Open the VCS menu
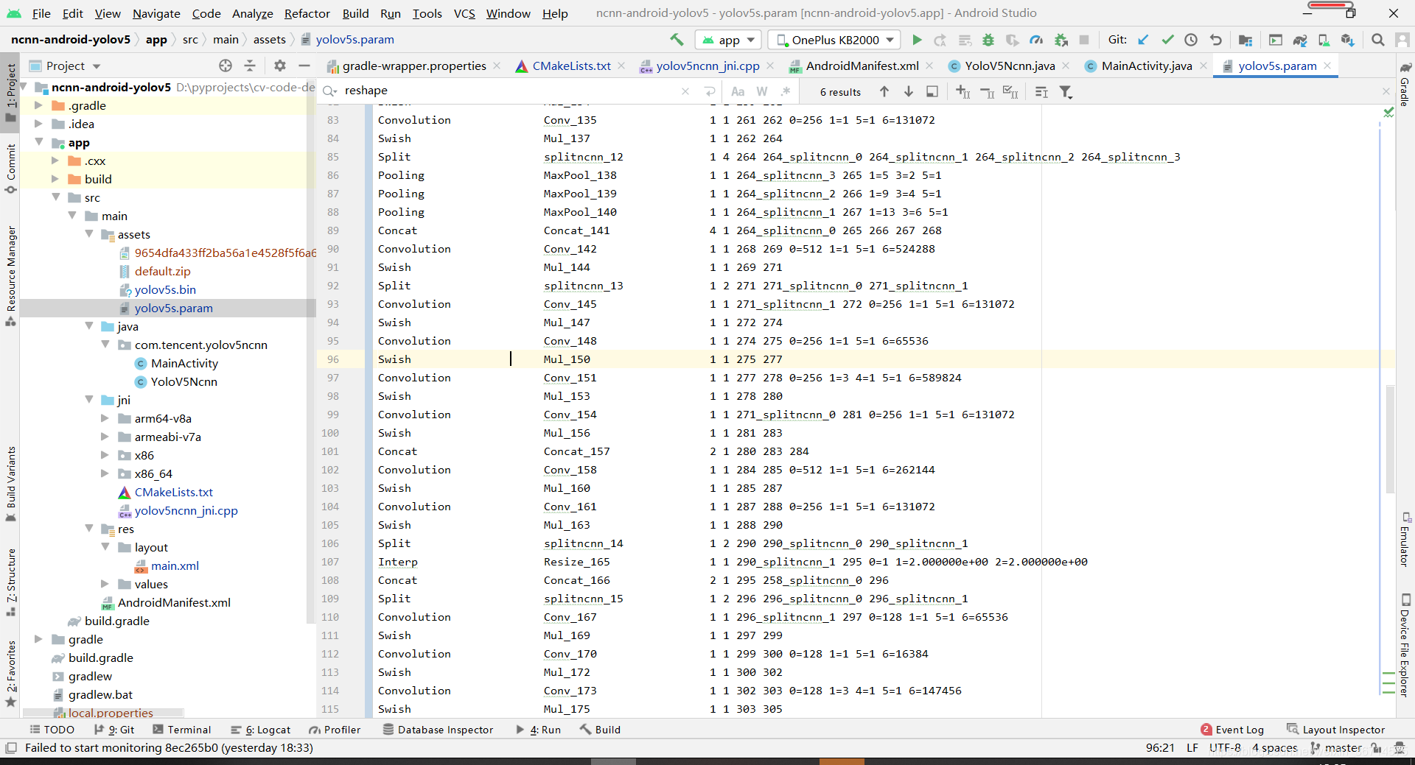Screen dimensions: 1415x765 point(464,13)
